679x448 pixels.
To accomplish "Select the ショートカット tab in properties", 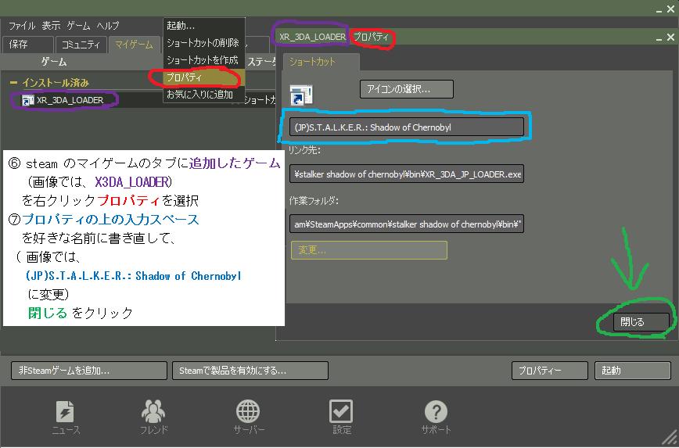I will pos(321,62).
